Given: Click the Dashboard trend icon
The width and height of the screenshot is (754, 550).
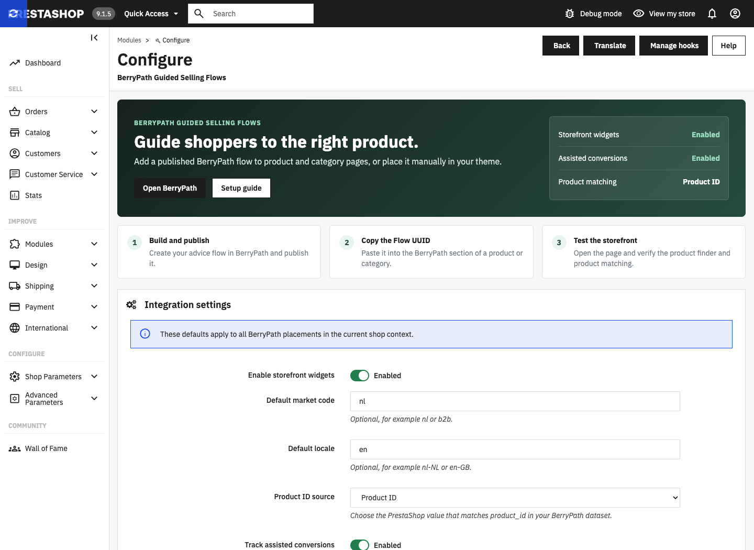Looking at the screenshot, I should coord(15,63).
